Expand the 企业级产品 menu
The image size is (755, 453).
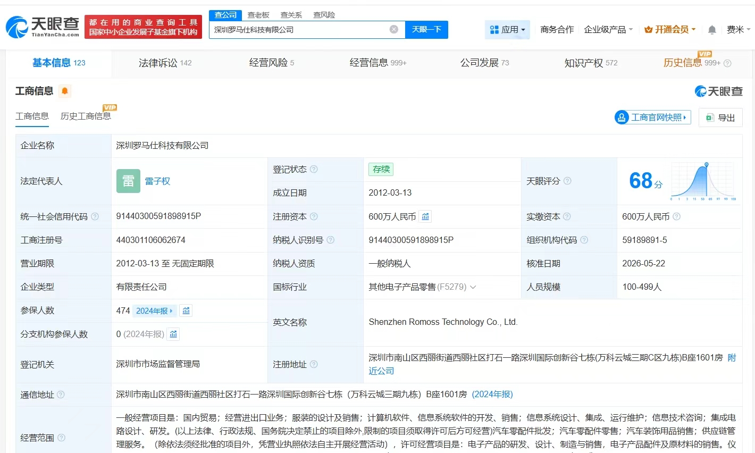(608, 30)
